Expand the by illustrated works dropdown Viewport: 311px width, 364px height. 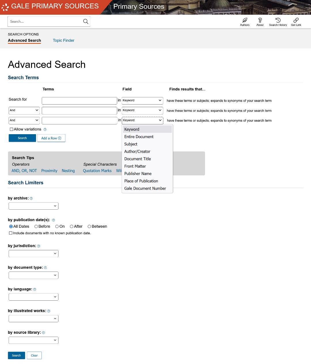tap(33, 318)
